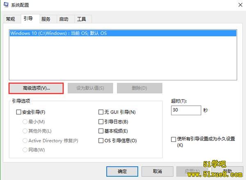Screen dimensions: 246x180
Task: Open the 服务 tab
Action: [x=46, y=19]
